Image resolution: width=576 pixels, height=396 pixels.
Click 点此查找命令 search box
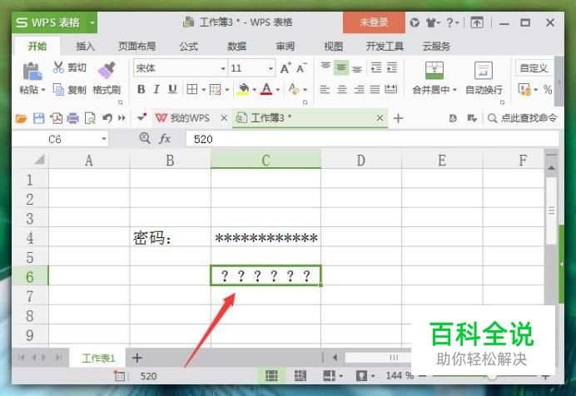click(523, 118)
